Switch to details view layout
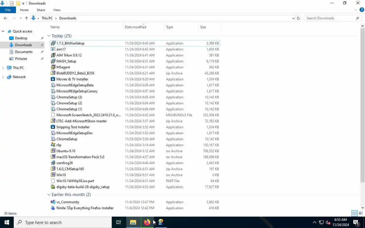 coord(355,213)
